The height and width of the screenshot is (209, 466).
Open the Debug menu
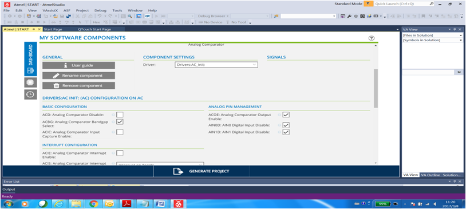pos(100,10)
